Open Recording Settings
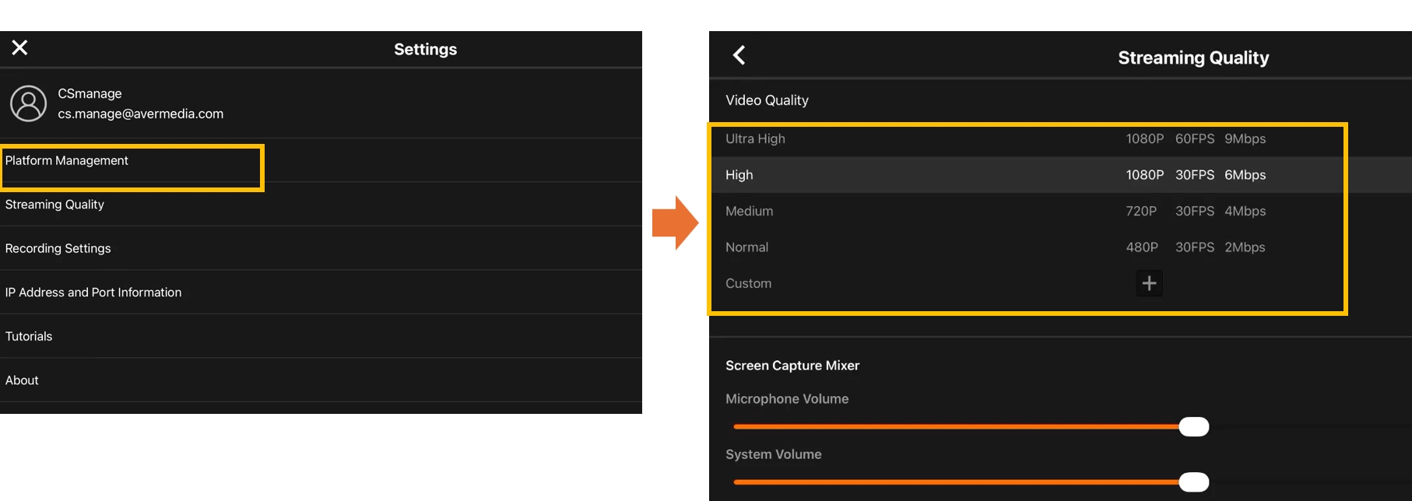The height and width of the screenshot is (501, 1412). coord(58,249)
